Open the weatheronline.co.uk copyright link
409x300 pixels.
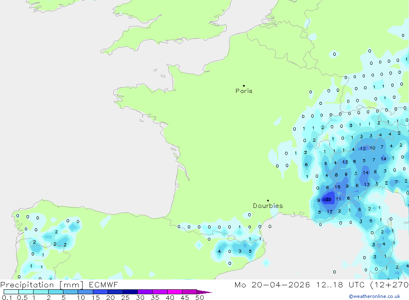coord(375,296)
